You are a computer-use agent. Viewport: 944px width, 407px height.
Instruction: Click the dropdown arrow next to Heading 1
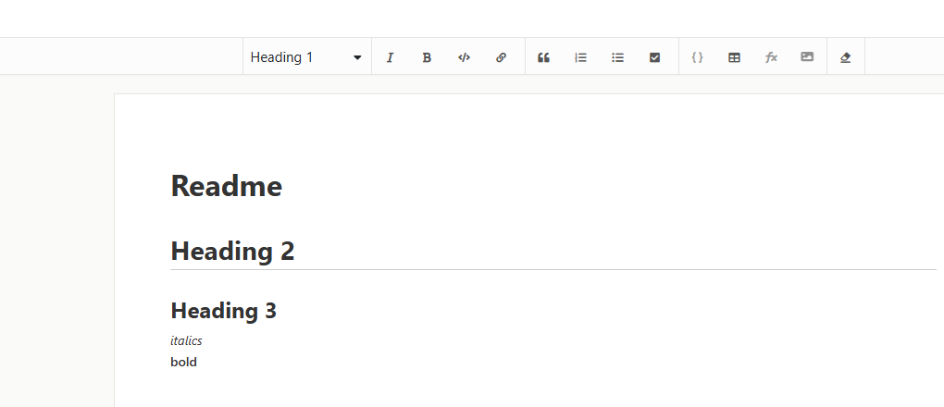pyautogui.click(x=357, y=57)
